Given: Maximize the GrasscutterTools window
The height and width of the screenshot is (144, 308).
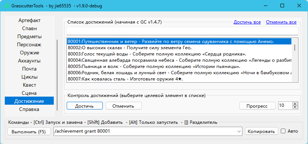Looking at the screenshot, I should tap(282, 6).
